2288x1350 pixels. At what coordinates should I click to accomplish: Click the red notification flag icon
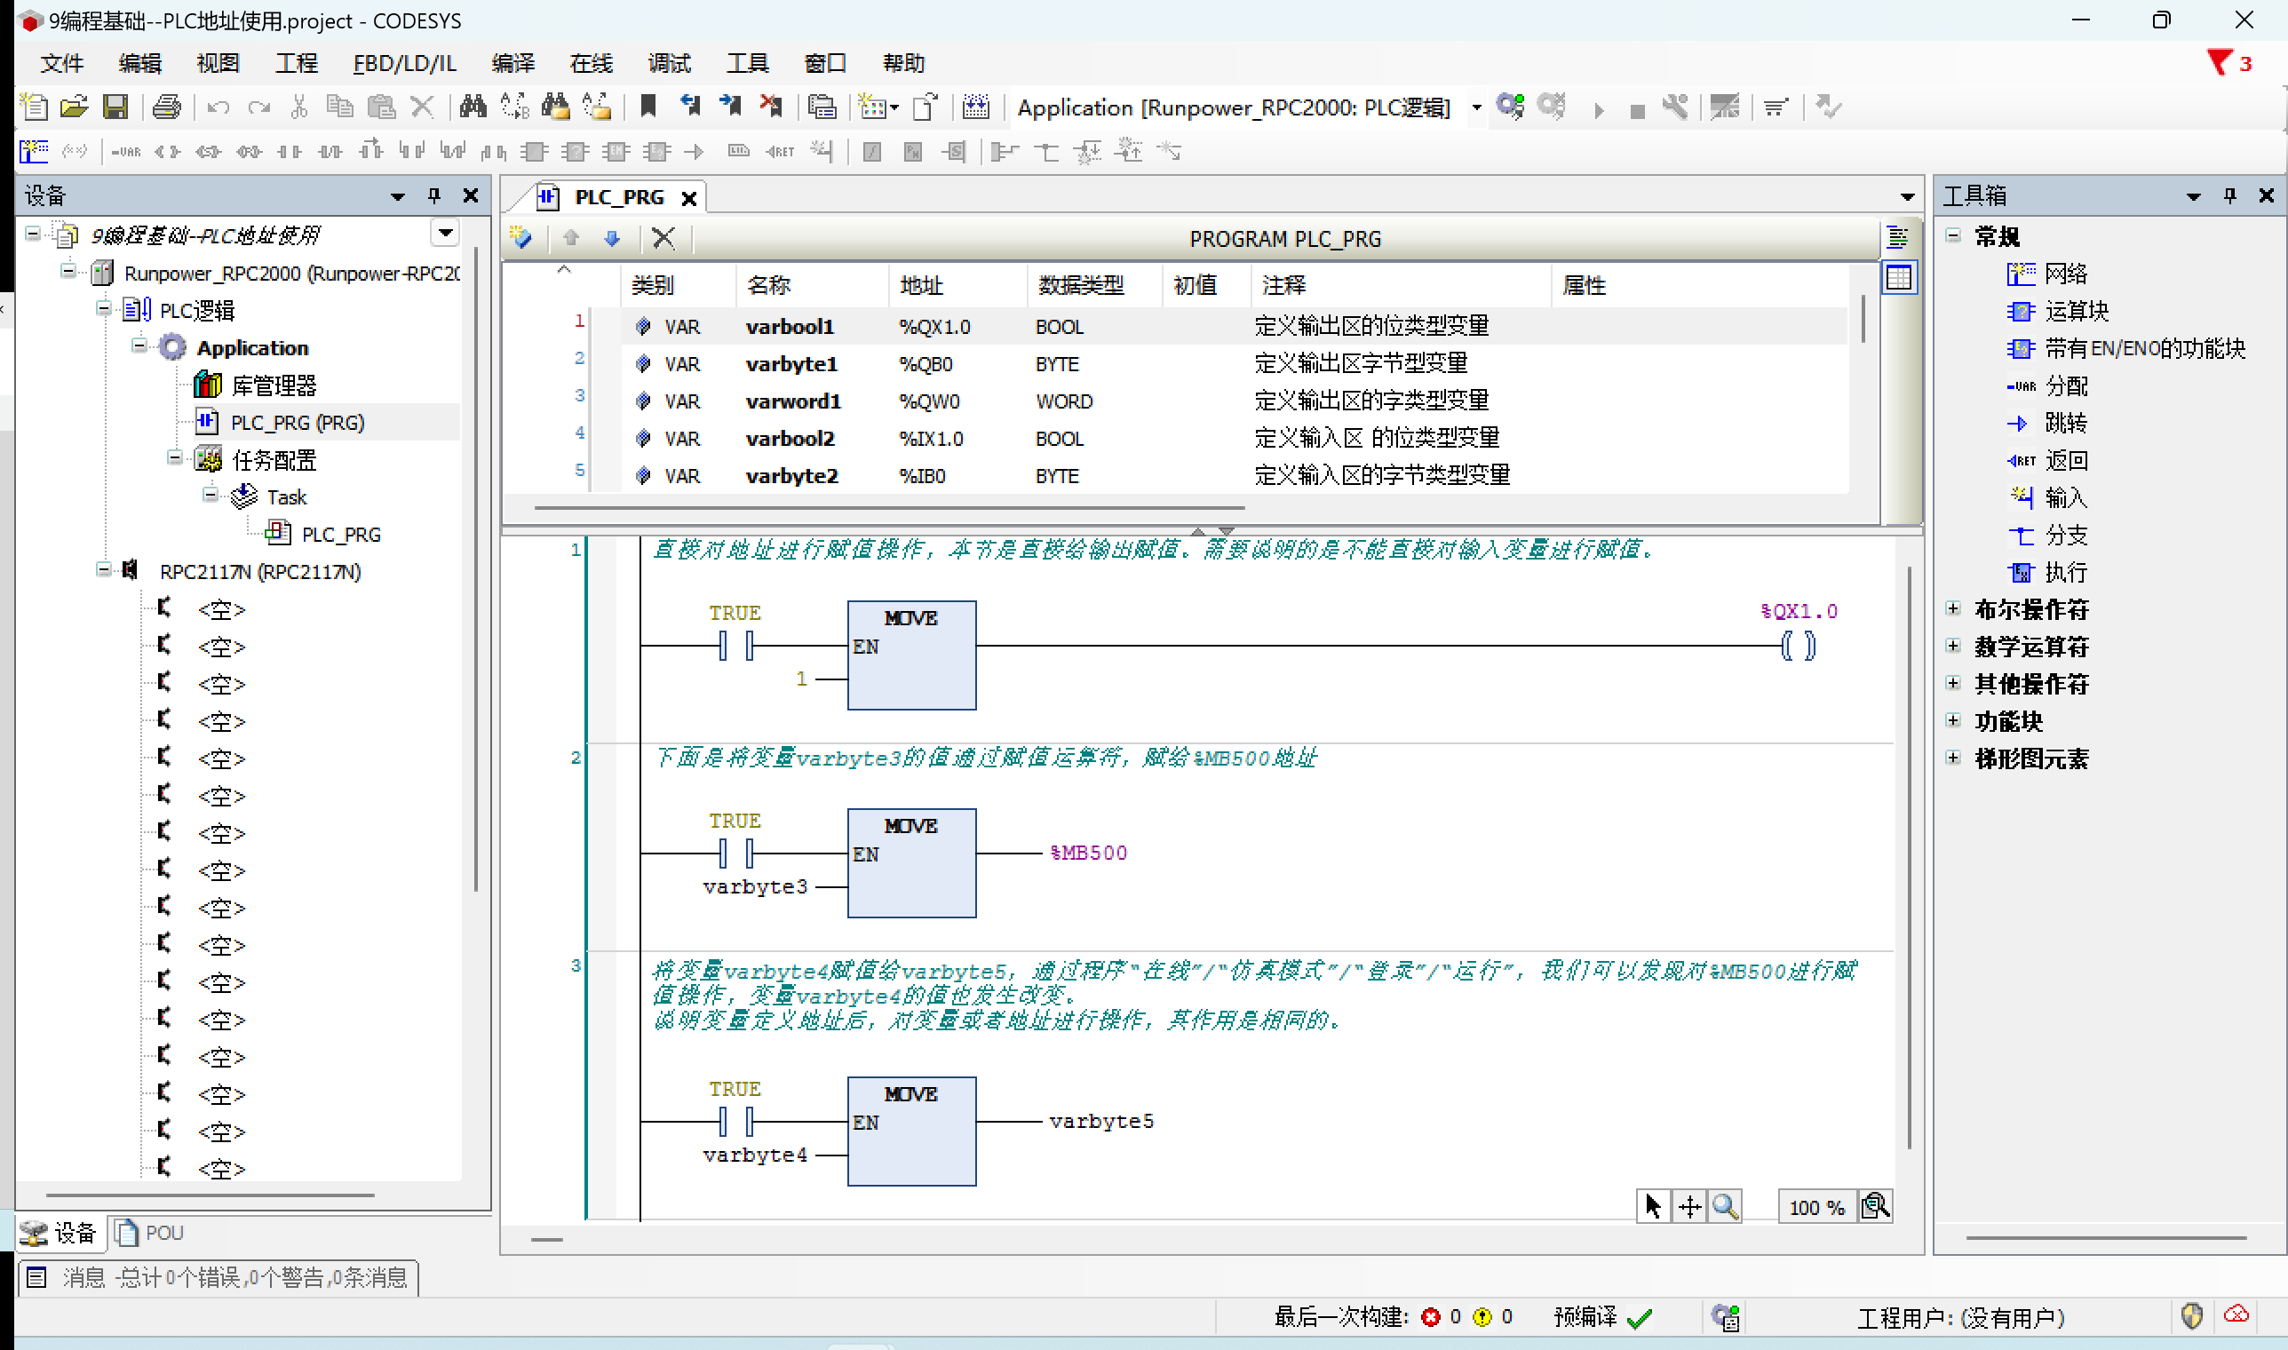(2219, 63)
